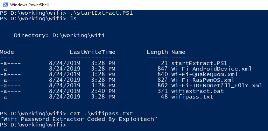This screenshot has height=131, width=268.
Task: Click the Name column header
Action: pyautogui.click(x=178, y=52)
